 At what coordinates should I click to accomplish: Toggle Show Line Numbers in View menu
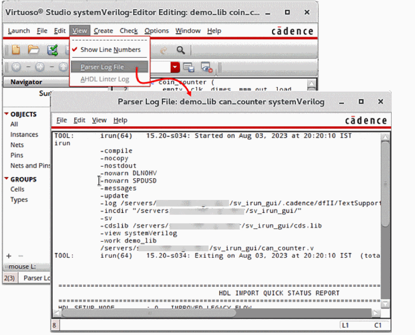[110, 50]
